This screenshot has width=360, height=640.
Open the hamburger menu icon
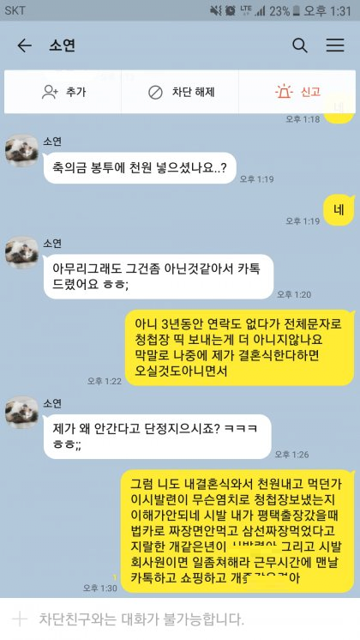point(335,45)
